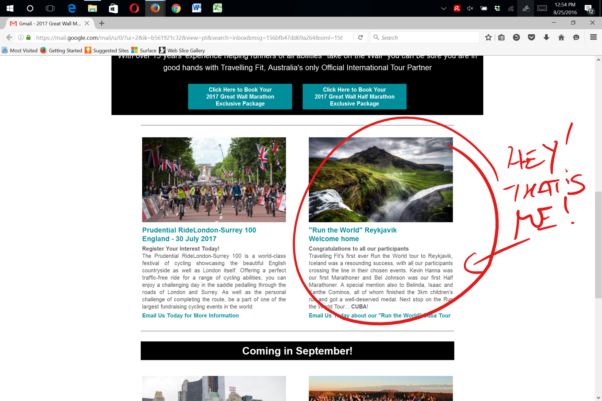Show hidden system tray icons
Image resolution: width=602 pixels, height=401 pixels.
(x=444, y=9)
